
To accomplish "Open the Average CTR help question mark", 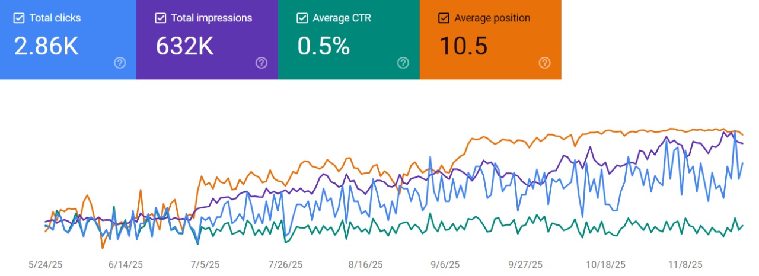I will pos(403,63).
